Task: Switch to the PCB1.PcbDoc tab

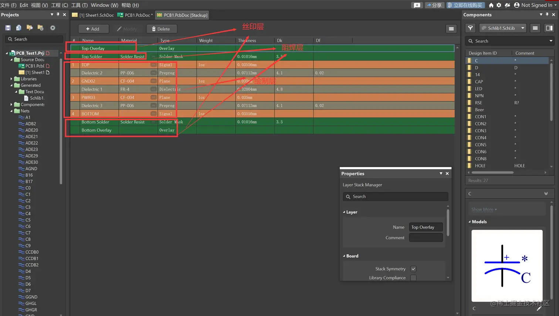Action: point(135,15)
